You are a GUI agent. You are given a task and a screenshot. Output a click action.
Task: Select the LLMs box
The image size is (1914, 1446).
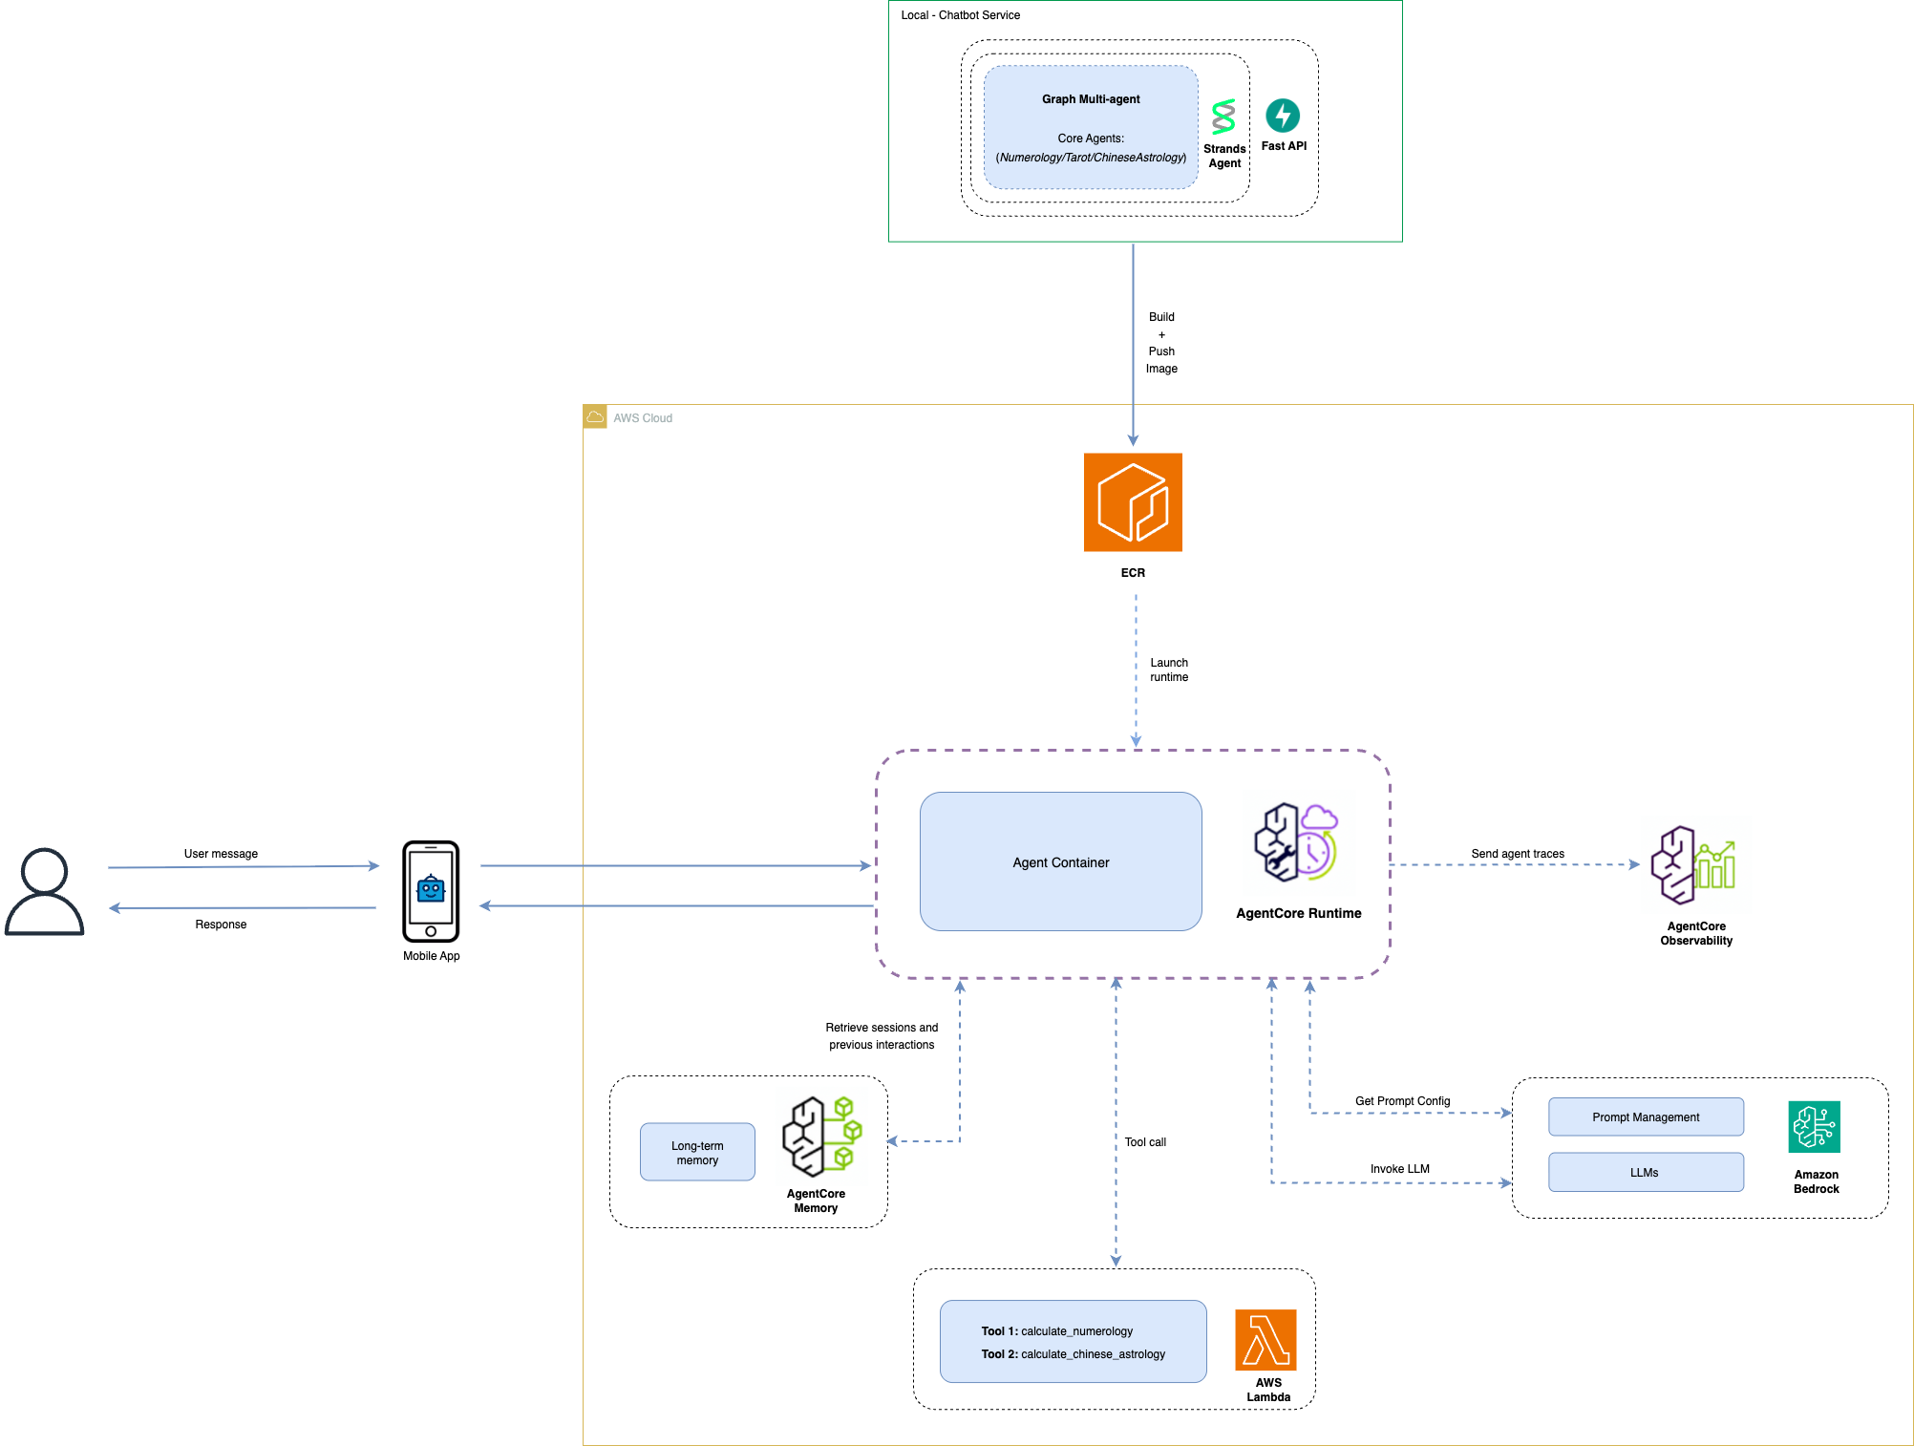pos(1645,1172)
